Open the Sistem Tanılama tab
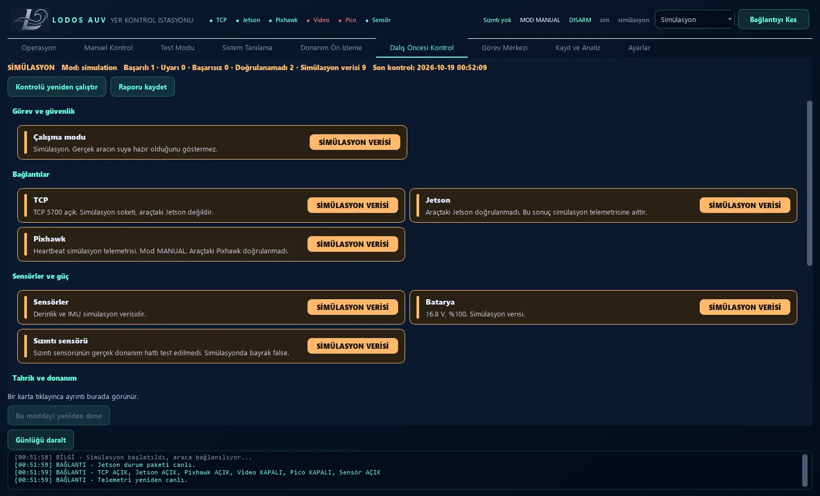The image size is (820, 496). coord(247,47)
